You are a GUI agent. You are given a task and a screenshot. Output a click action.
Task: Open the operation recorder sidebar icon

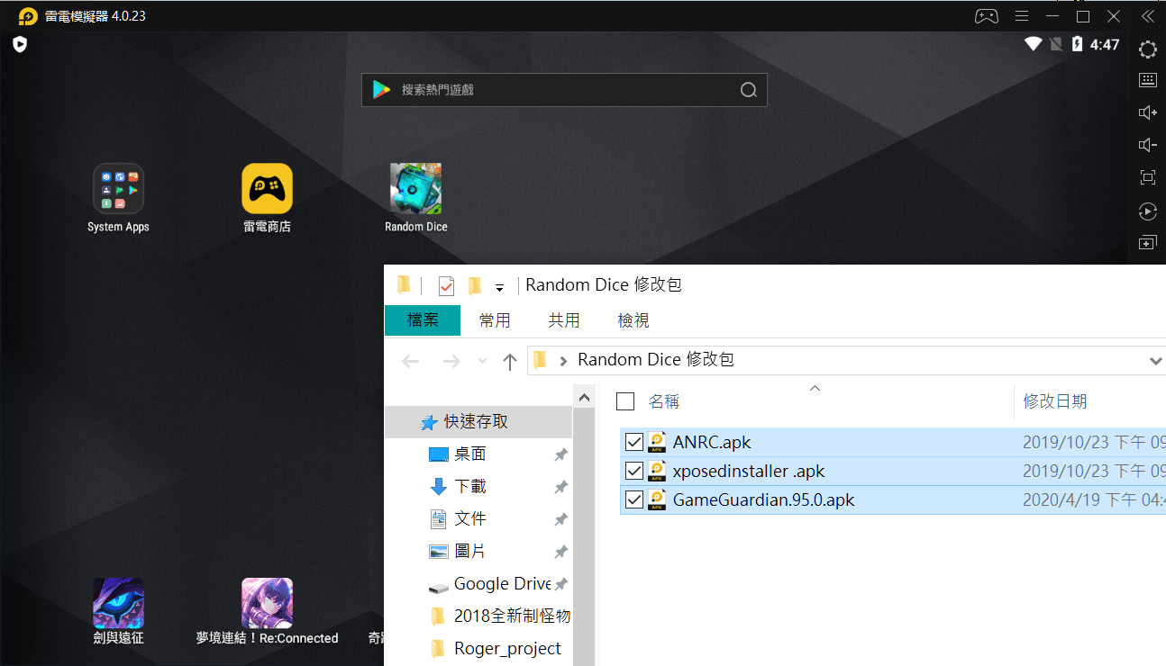(1147, 211)
